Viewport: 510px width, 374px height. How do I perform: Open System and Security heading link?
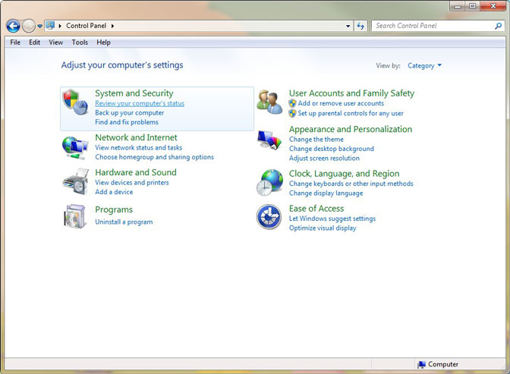pos(134,93)
